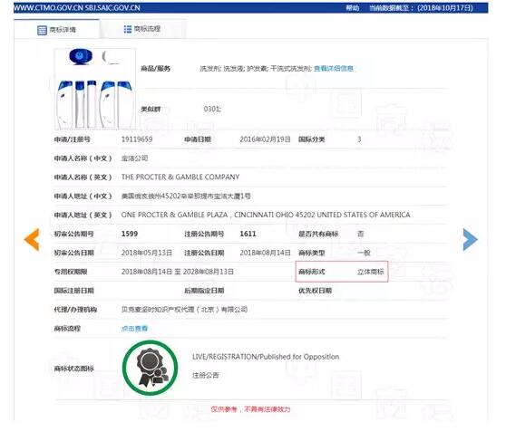Go to next record with blue arrow

point(470,240)
